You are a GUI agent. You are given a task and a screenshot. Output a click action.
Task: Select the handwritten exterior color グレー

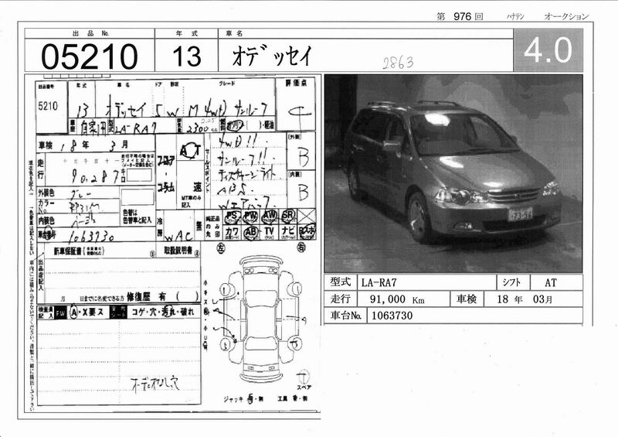pyautogui.click(x=80, y=193)
